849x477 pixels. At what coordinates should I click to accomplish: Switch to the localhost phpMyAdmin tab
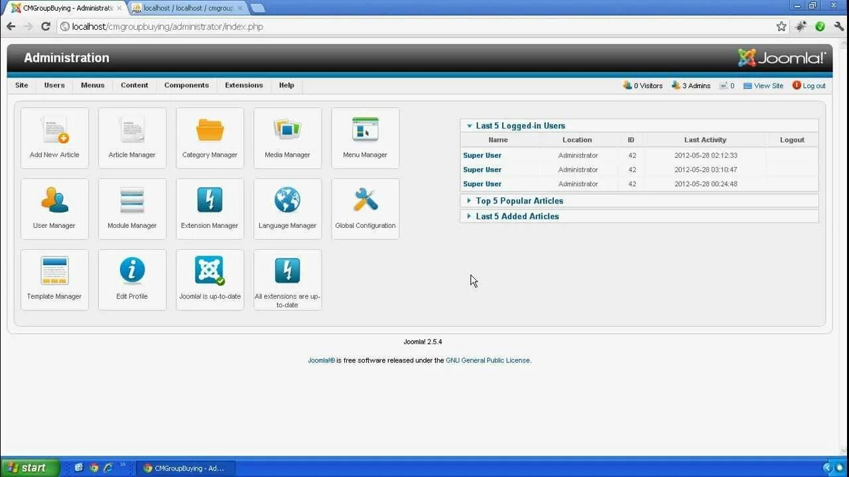[x=187, y=8]
